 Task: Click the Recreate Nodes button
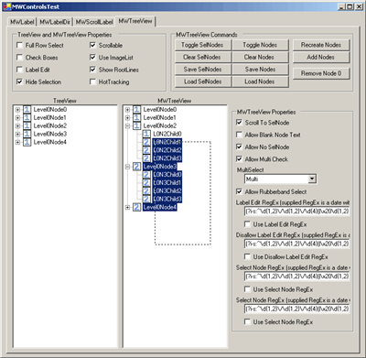[x=321, y=45]
